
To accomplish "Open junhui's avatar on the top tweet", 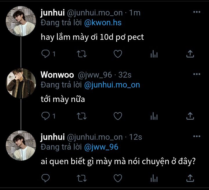I will point(21,21).
